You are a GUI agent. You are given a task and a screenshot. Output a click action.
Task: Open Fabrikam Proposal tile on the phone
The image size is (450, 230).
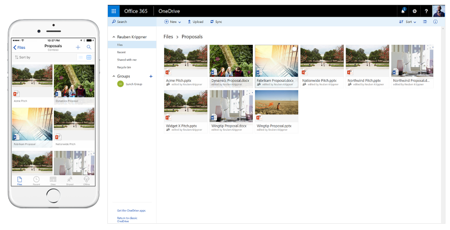coord(32,127)
